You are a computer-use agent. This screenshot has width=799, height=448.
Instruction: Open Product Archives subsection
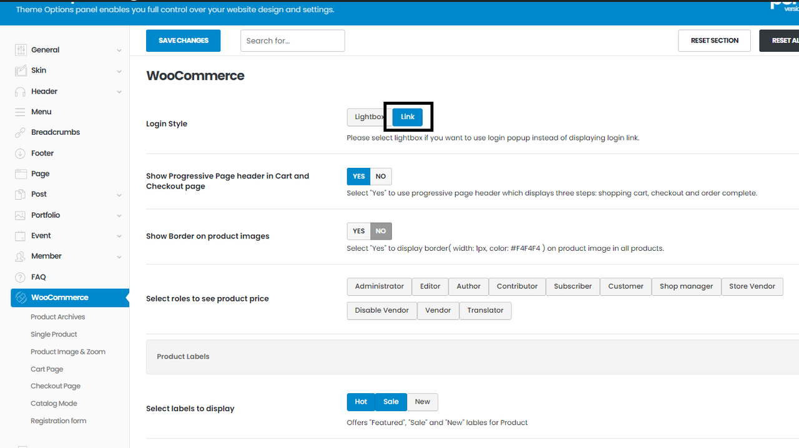[x=58, y=317]
